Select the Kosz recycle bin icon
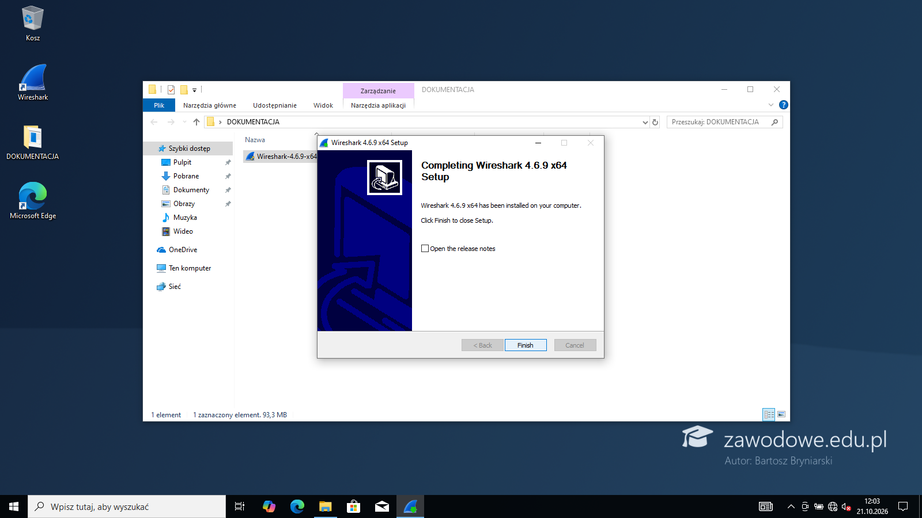Image resolution: width=922 pixels, height=518 pixels. pyautogui.click(x=33, y=23)
